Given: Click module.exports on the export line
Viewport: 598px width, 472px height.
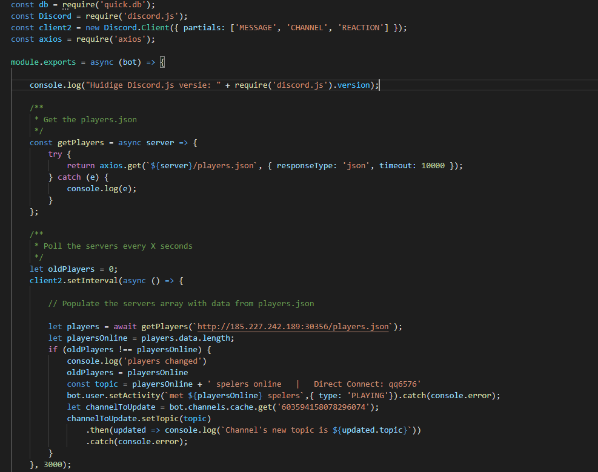Looking at the screenshot, I should (x=44, y=62).
